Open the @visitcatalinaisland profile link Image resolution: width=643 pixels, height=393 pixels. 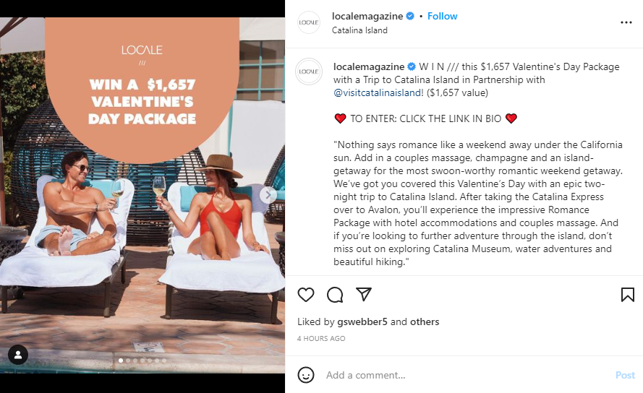click(x=378, y=92)
